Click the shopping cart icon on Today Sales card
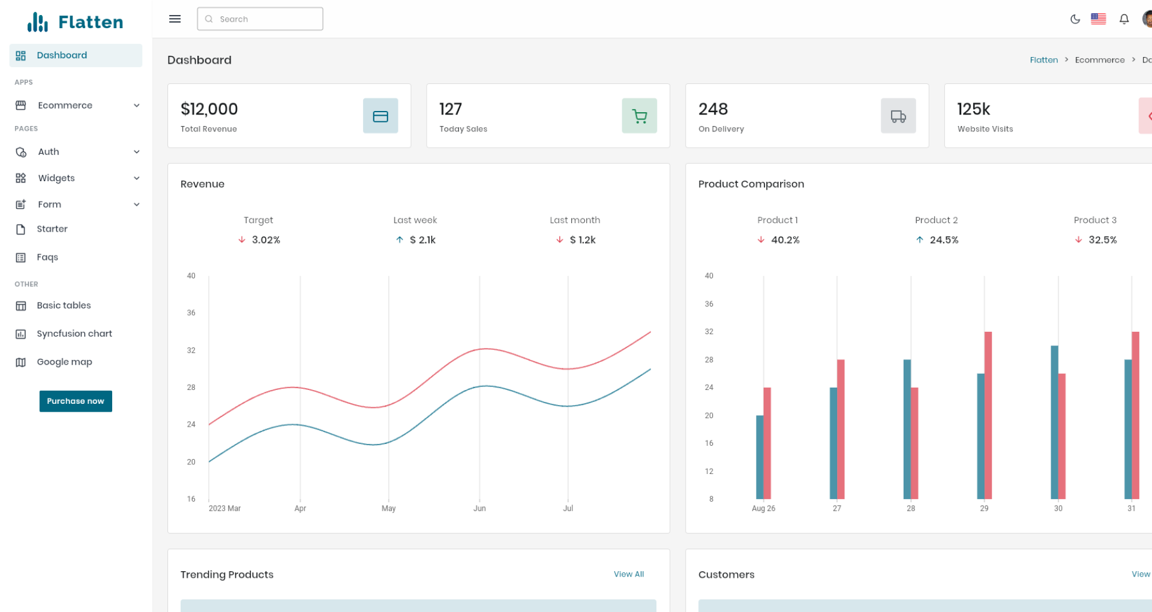The width and height of the screenshot is (1152, 612). click(x=639, y=115)
